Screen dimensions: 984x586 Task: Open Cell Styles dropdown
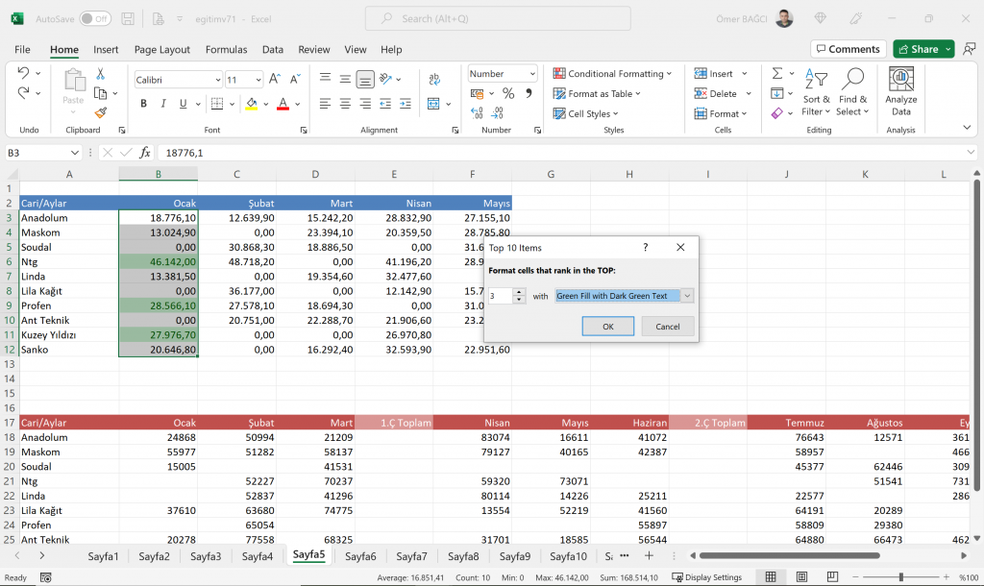click(585, 113)
